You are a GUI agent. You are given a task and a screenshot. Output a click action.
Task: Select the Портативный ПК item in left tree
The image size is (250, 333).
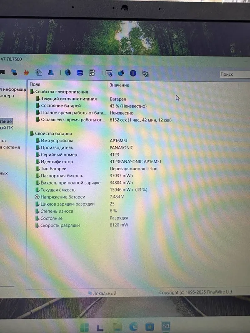pyautogui.click(x=7, y=128)
